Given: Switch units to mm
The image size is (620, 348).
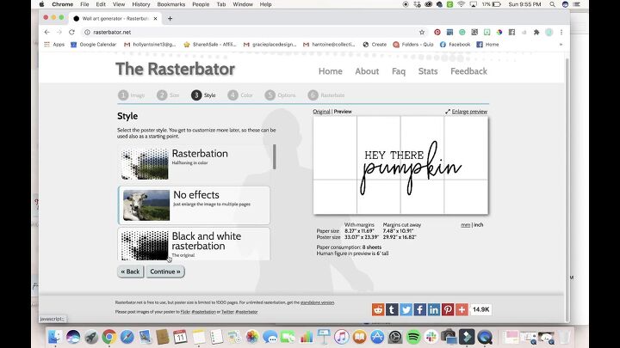Looking at the screenshot, I should (465, 225).
